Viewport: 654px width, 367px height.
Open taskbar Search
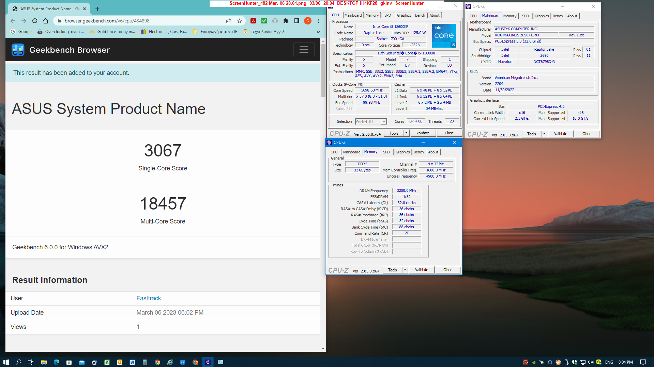point(18,362)
